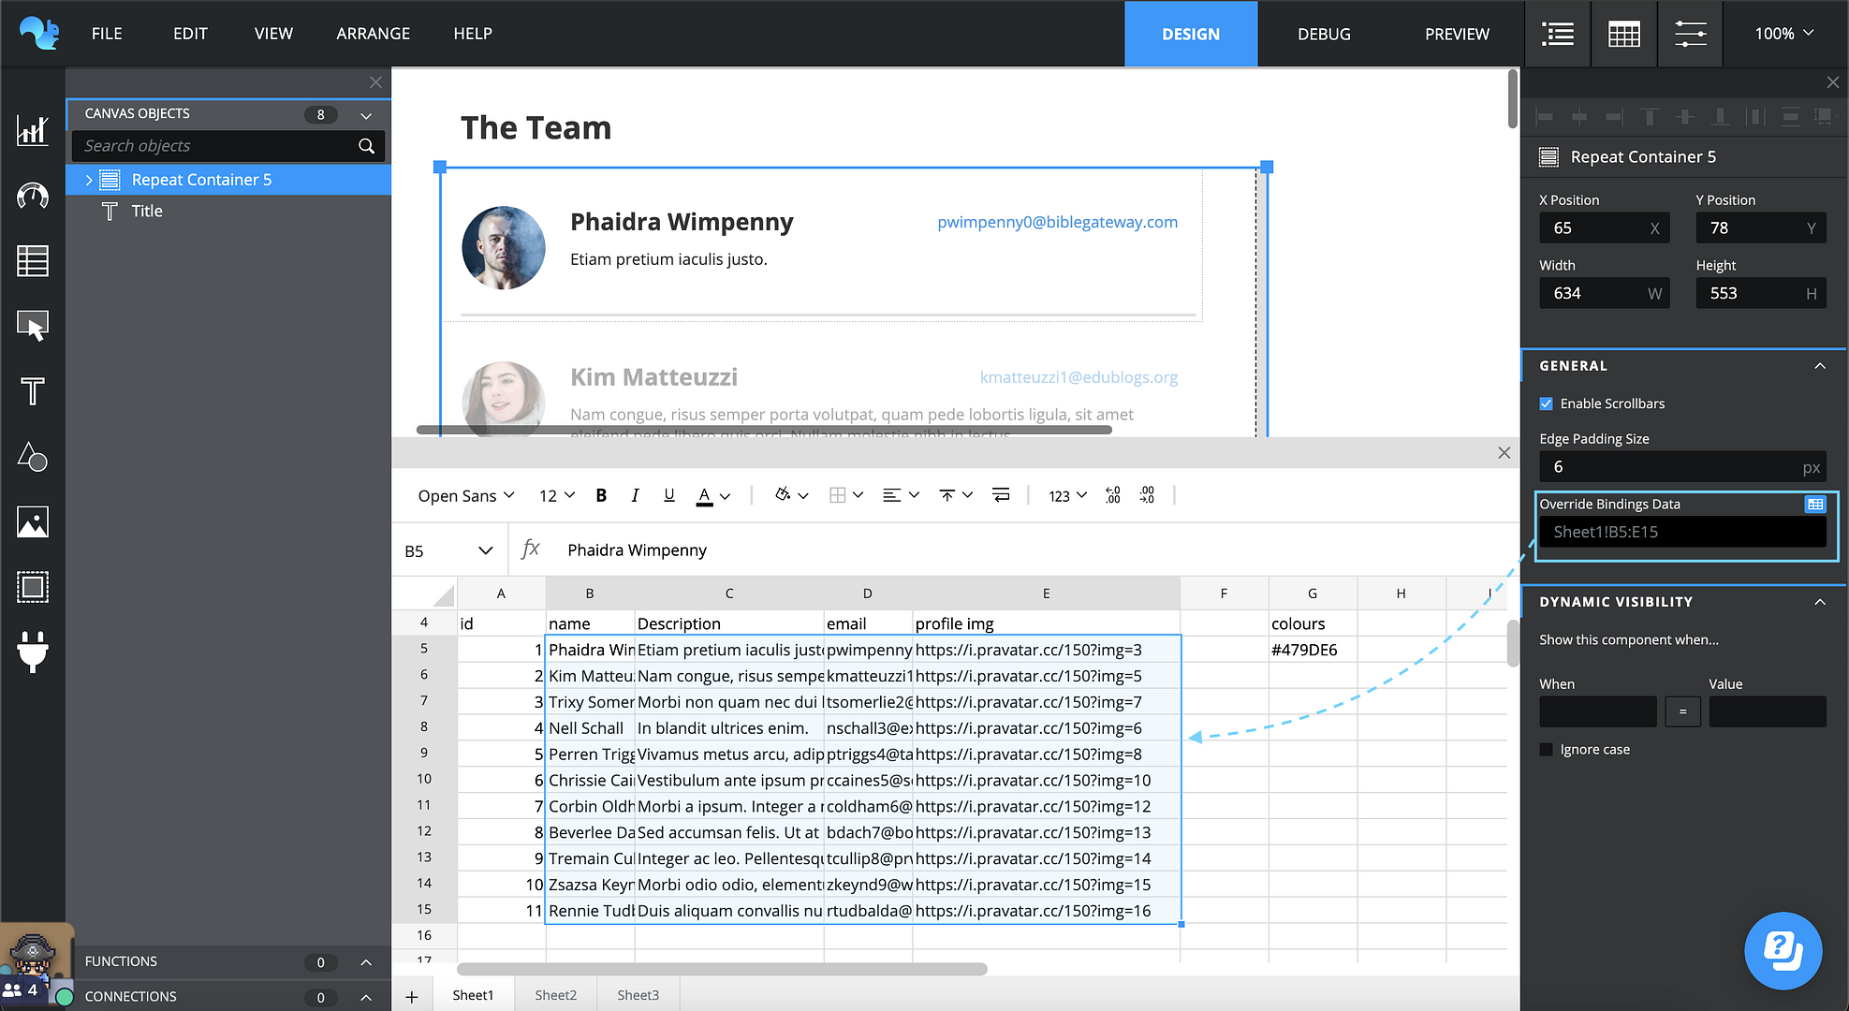Open the Open Sans font dropdown

click(465, 495)
